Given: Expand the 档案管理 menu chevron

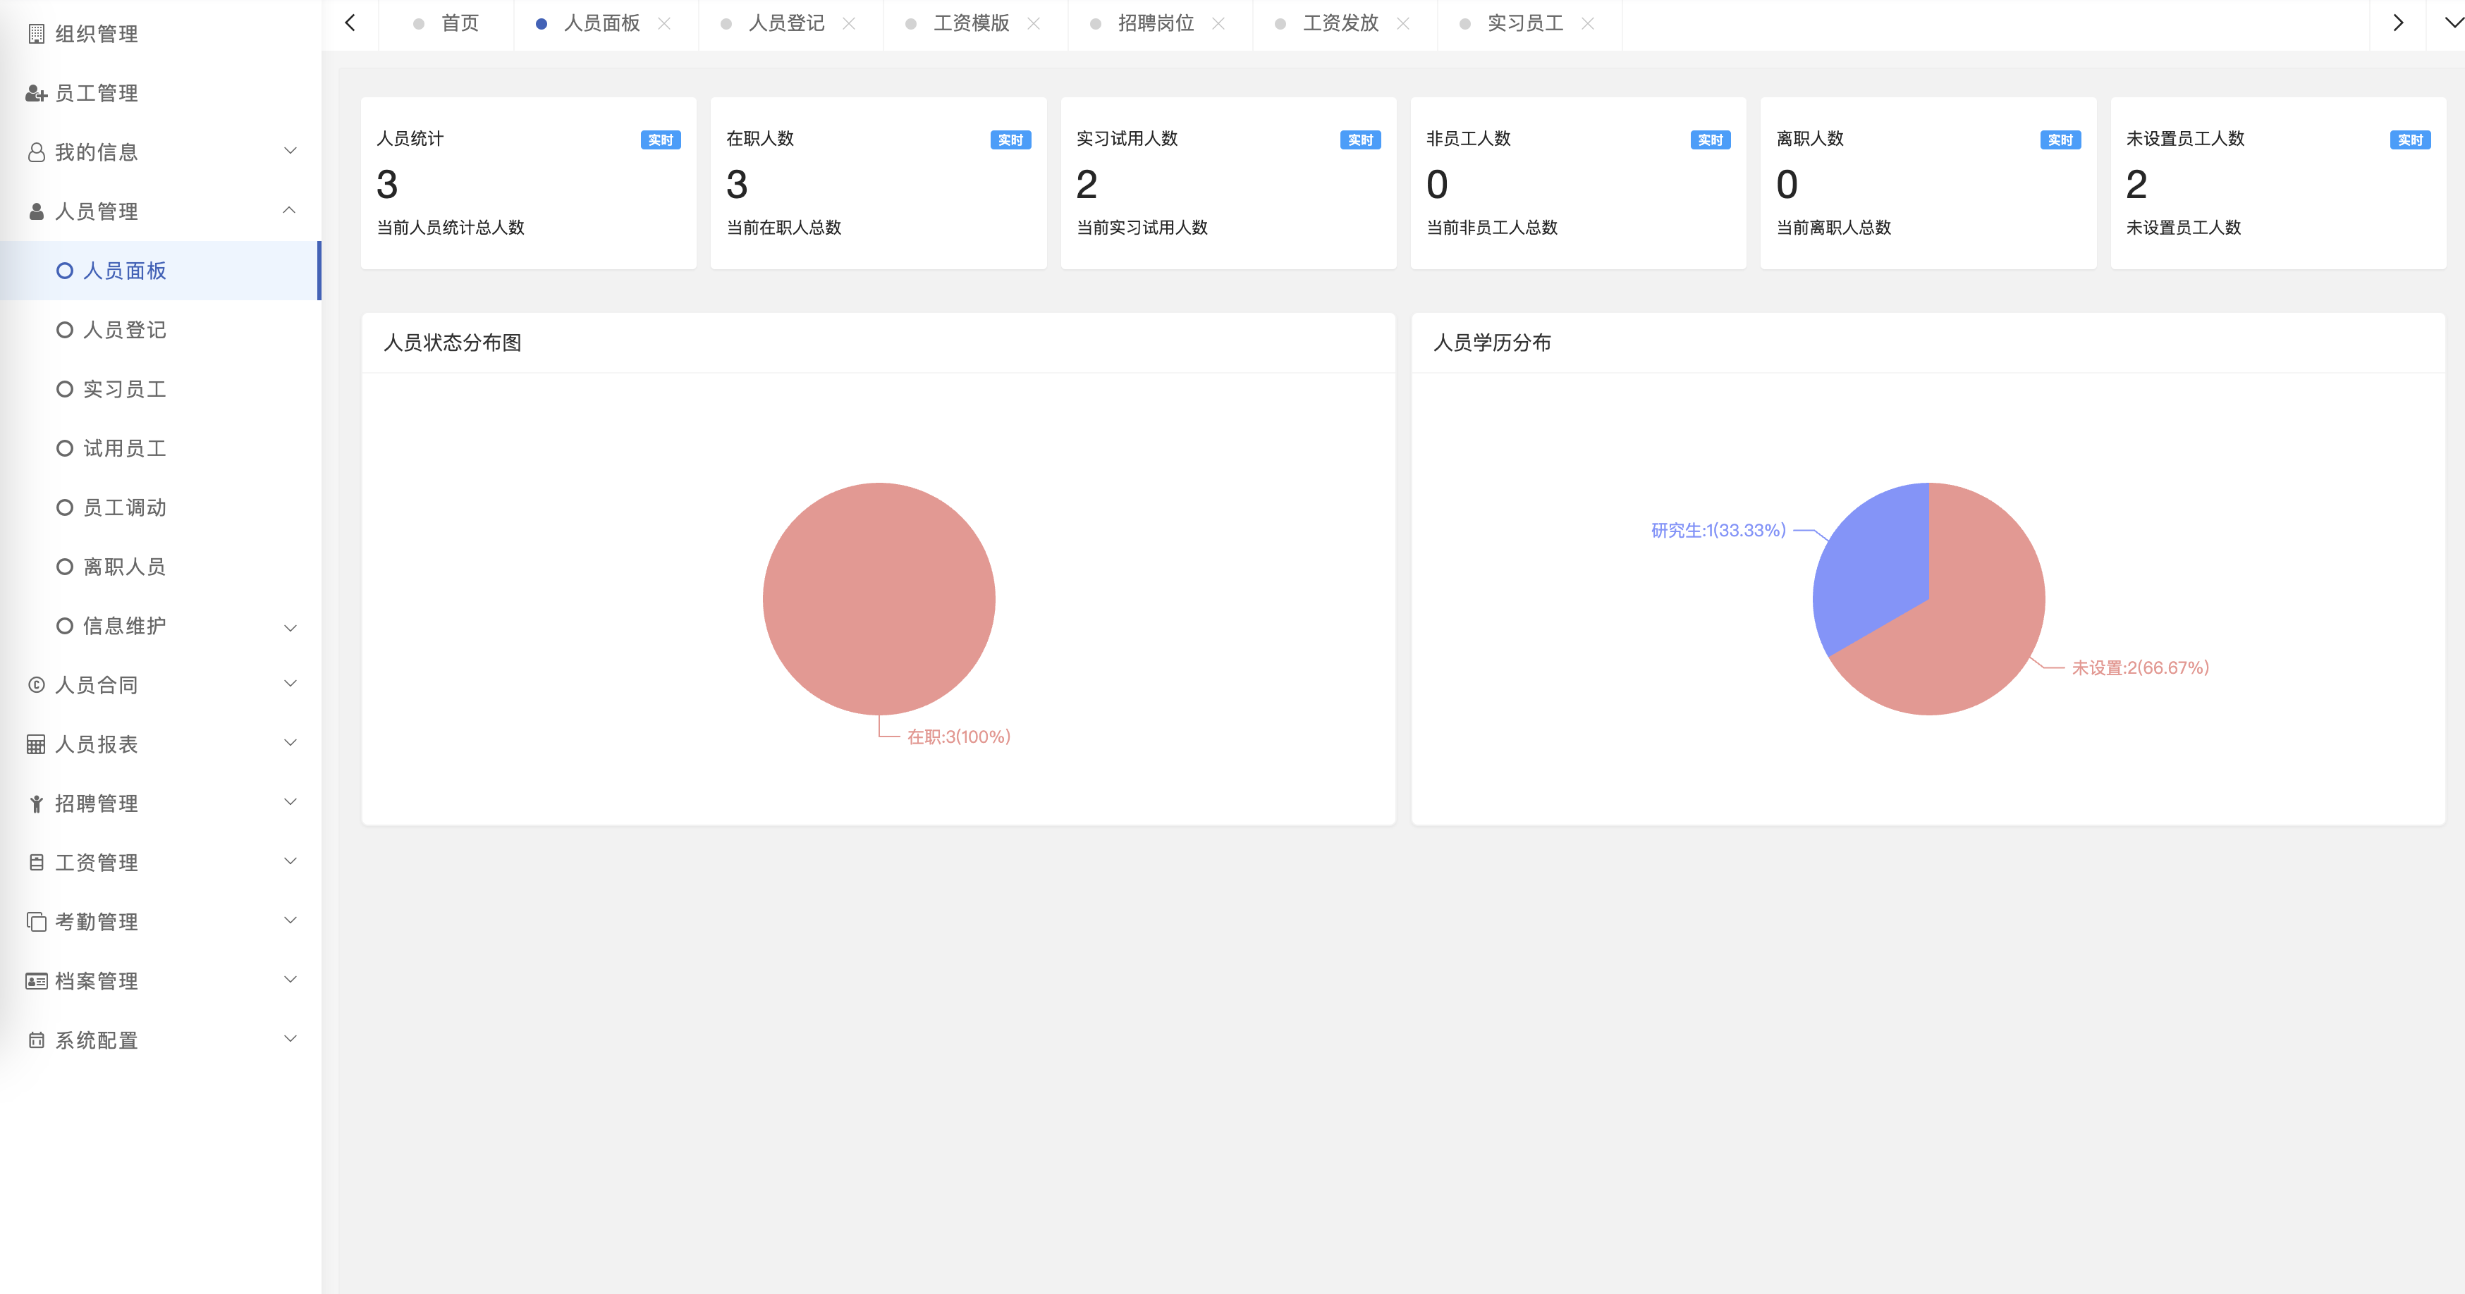Looking at the screenshot, I should pyautogui.click(x=291, y=980).
